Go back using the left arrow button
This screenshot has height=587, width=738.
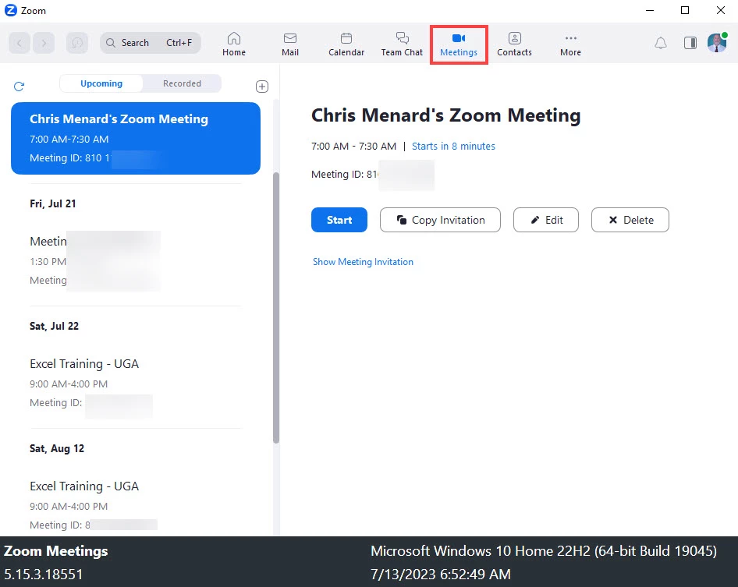pos(20,43)
